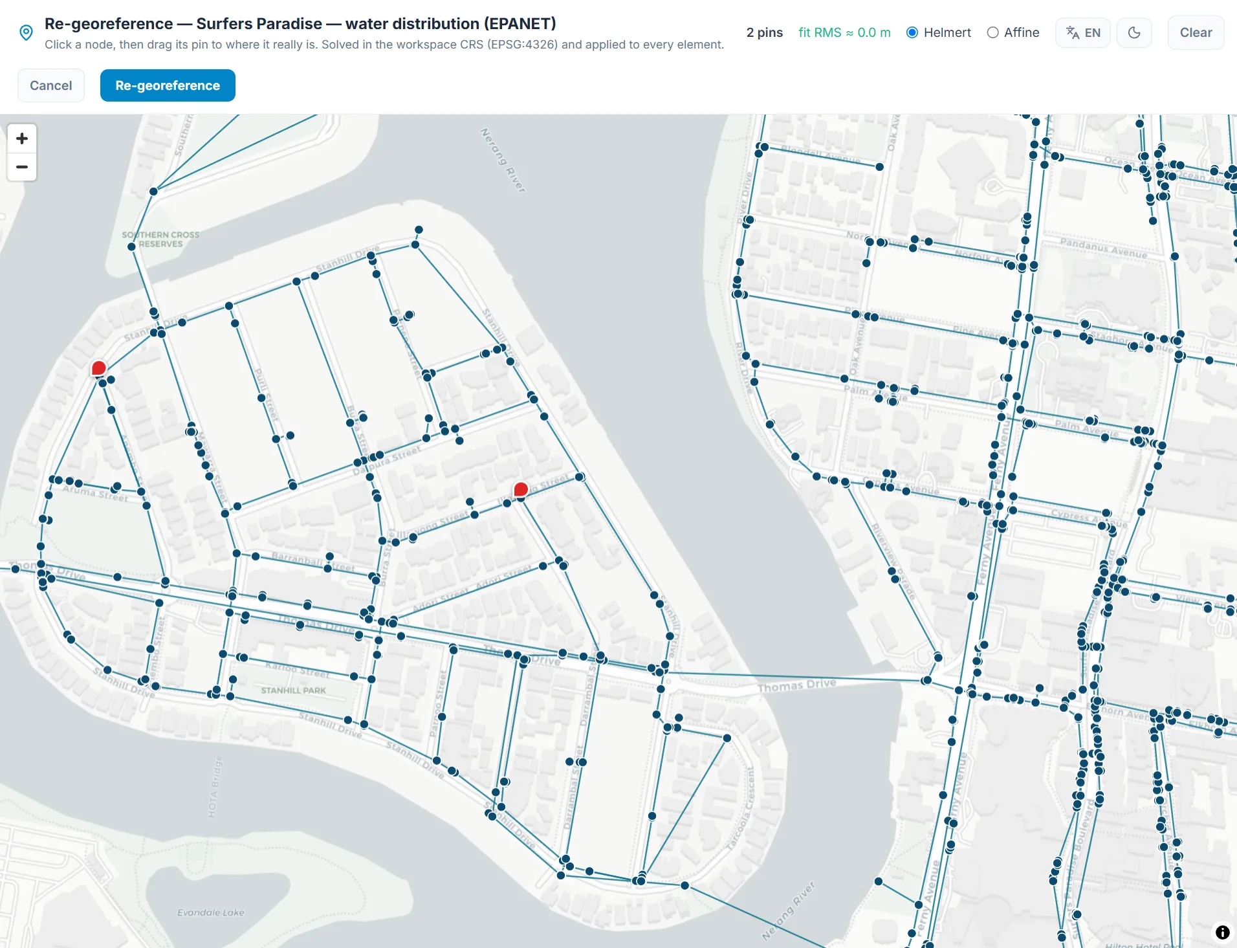This screenshot has width=1237, height=948.
Task: Click the 'Evandale Lake' label
Action: 211,912
